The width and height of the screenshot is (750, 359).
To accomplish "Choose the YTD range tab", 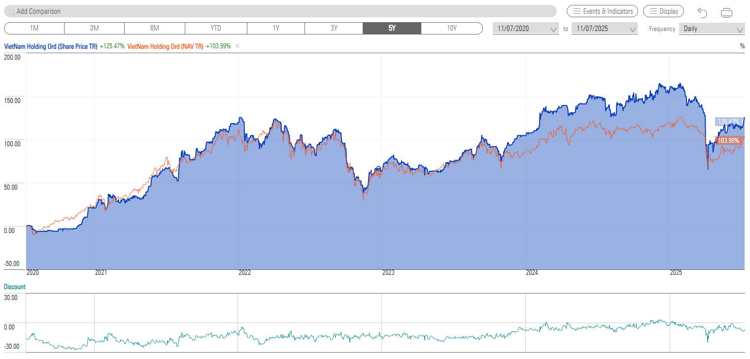I will [x=216, y=28].
